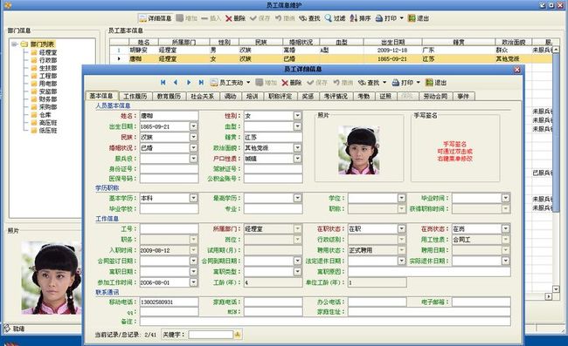Select the 胡静安 row in employee table
Image resolution: width=568 pixels, height=346 pixels.
point(331,51)
